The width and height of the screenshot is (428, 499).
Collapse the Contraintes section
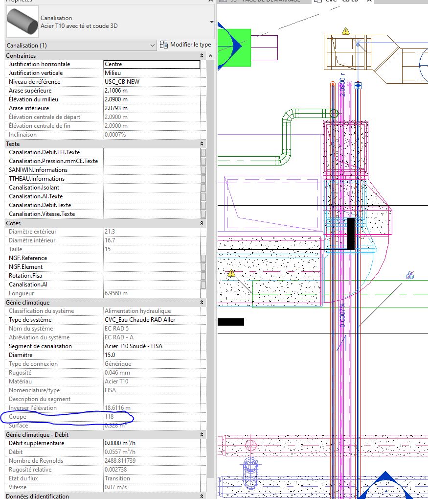click(x=202, y=56)
